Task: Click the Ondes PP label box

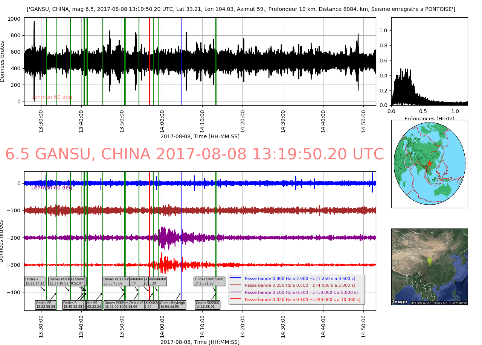Action: click(x=46, y=305)
